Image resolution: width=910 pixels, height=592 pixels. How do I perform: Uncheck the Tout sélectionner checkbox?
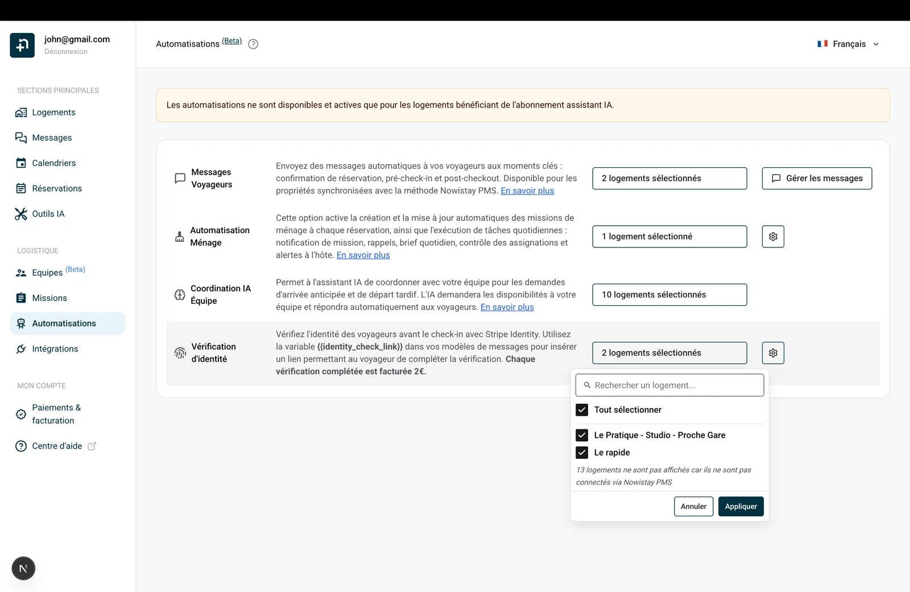(582, 410)
